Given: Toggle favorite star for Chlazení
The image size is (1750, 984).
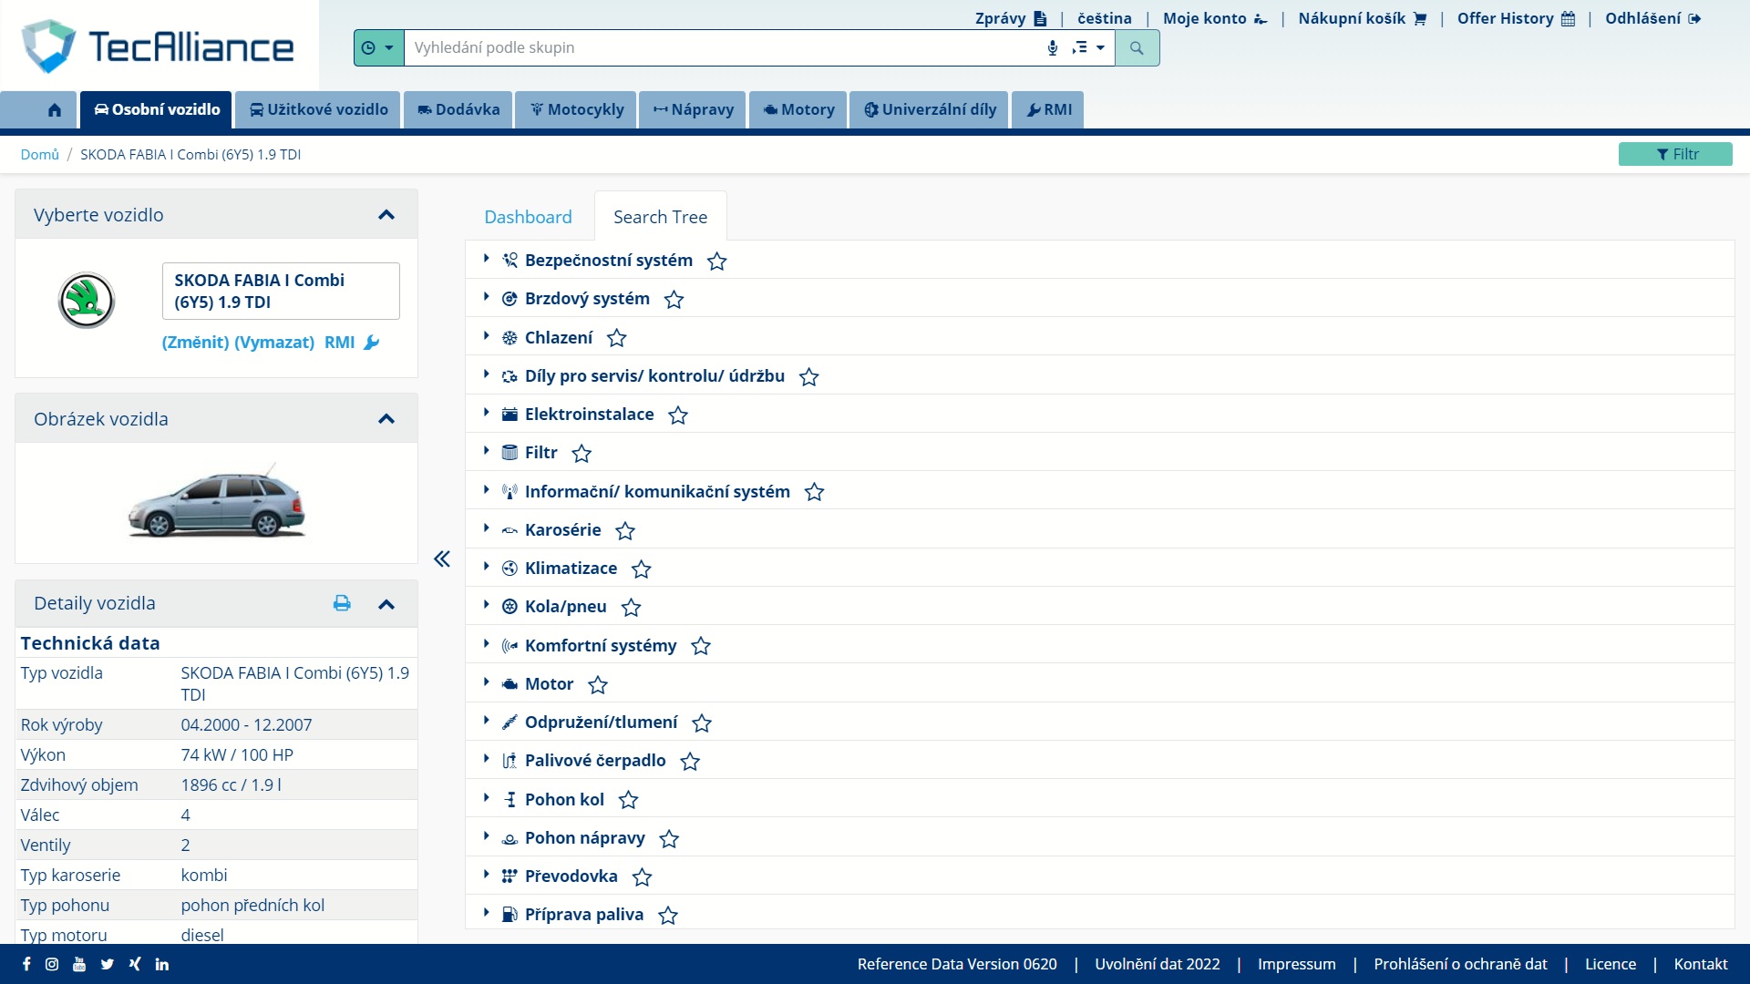Looking at the screenshot, I should click(617, 338).
